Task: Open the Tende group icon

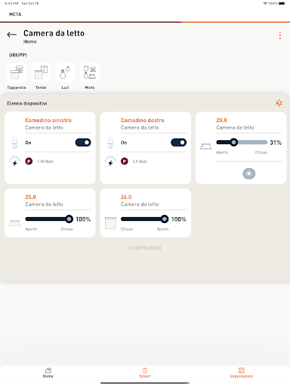Action: 41,72
